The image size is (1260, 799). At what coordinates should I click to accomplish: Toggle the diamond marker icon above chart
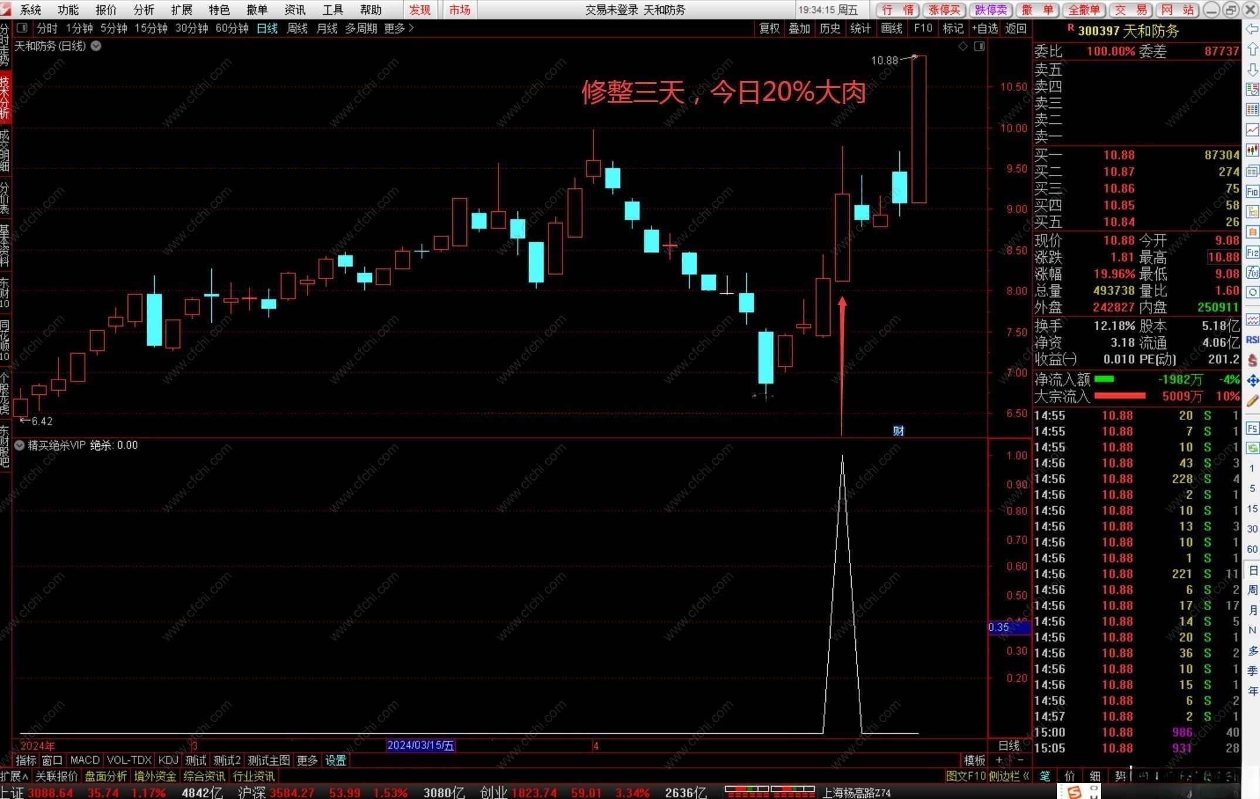963,46
